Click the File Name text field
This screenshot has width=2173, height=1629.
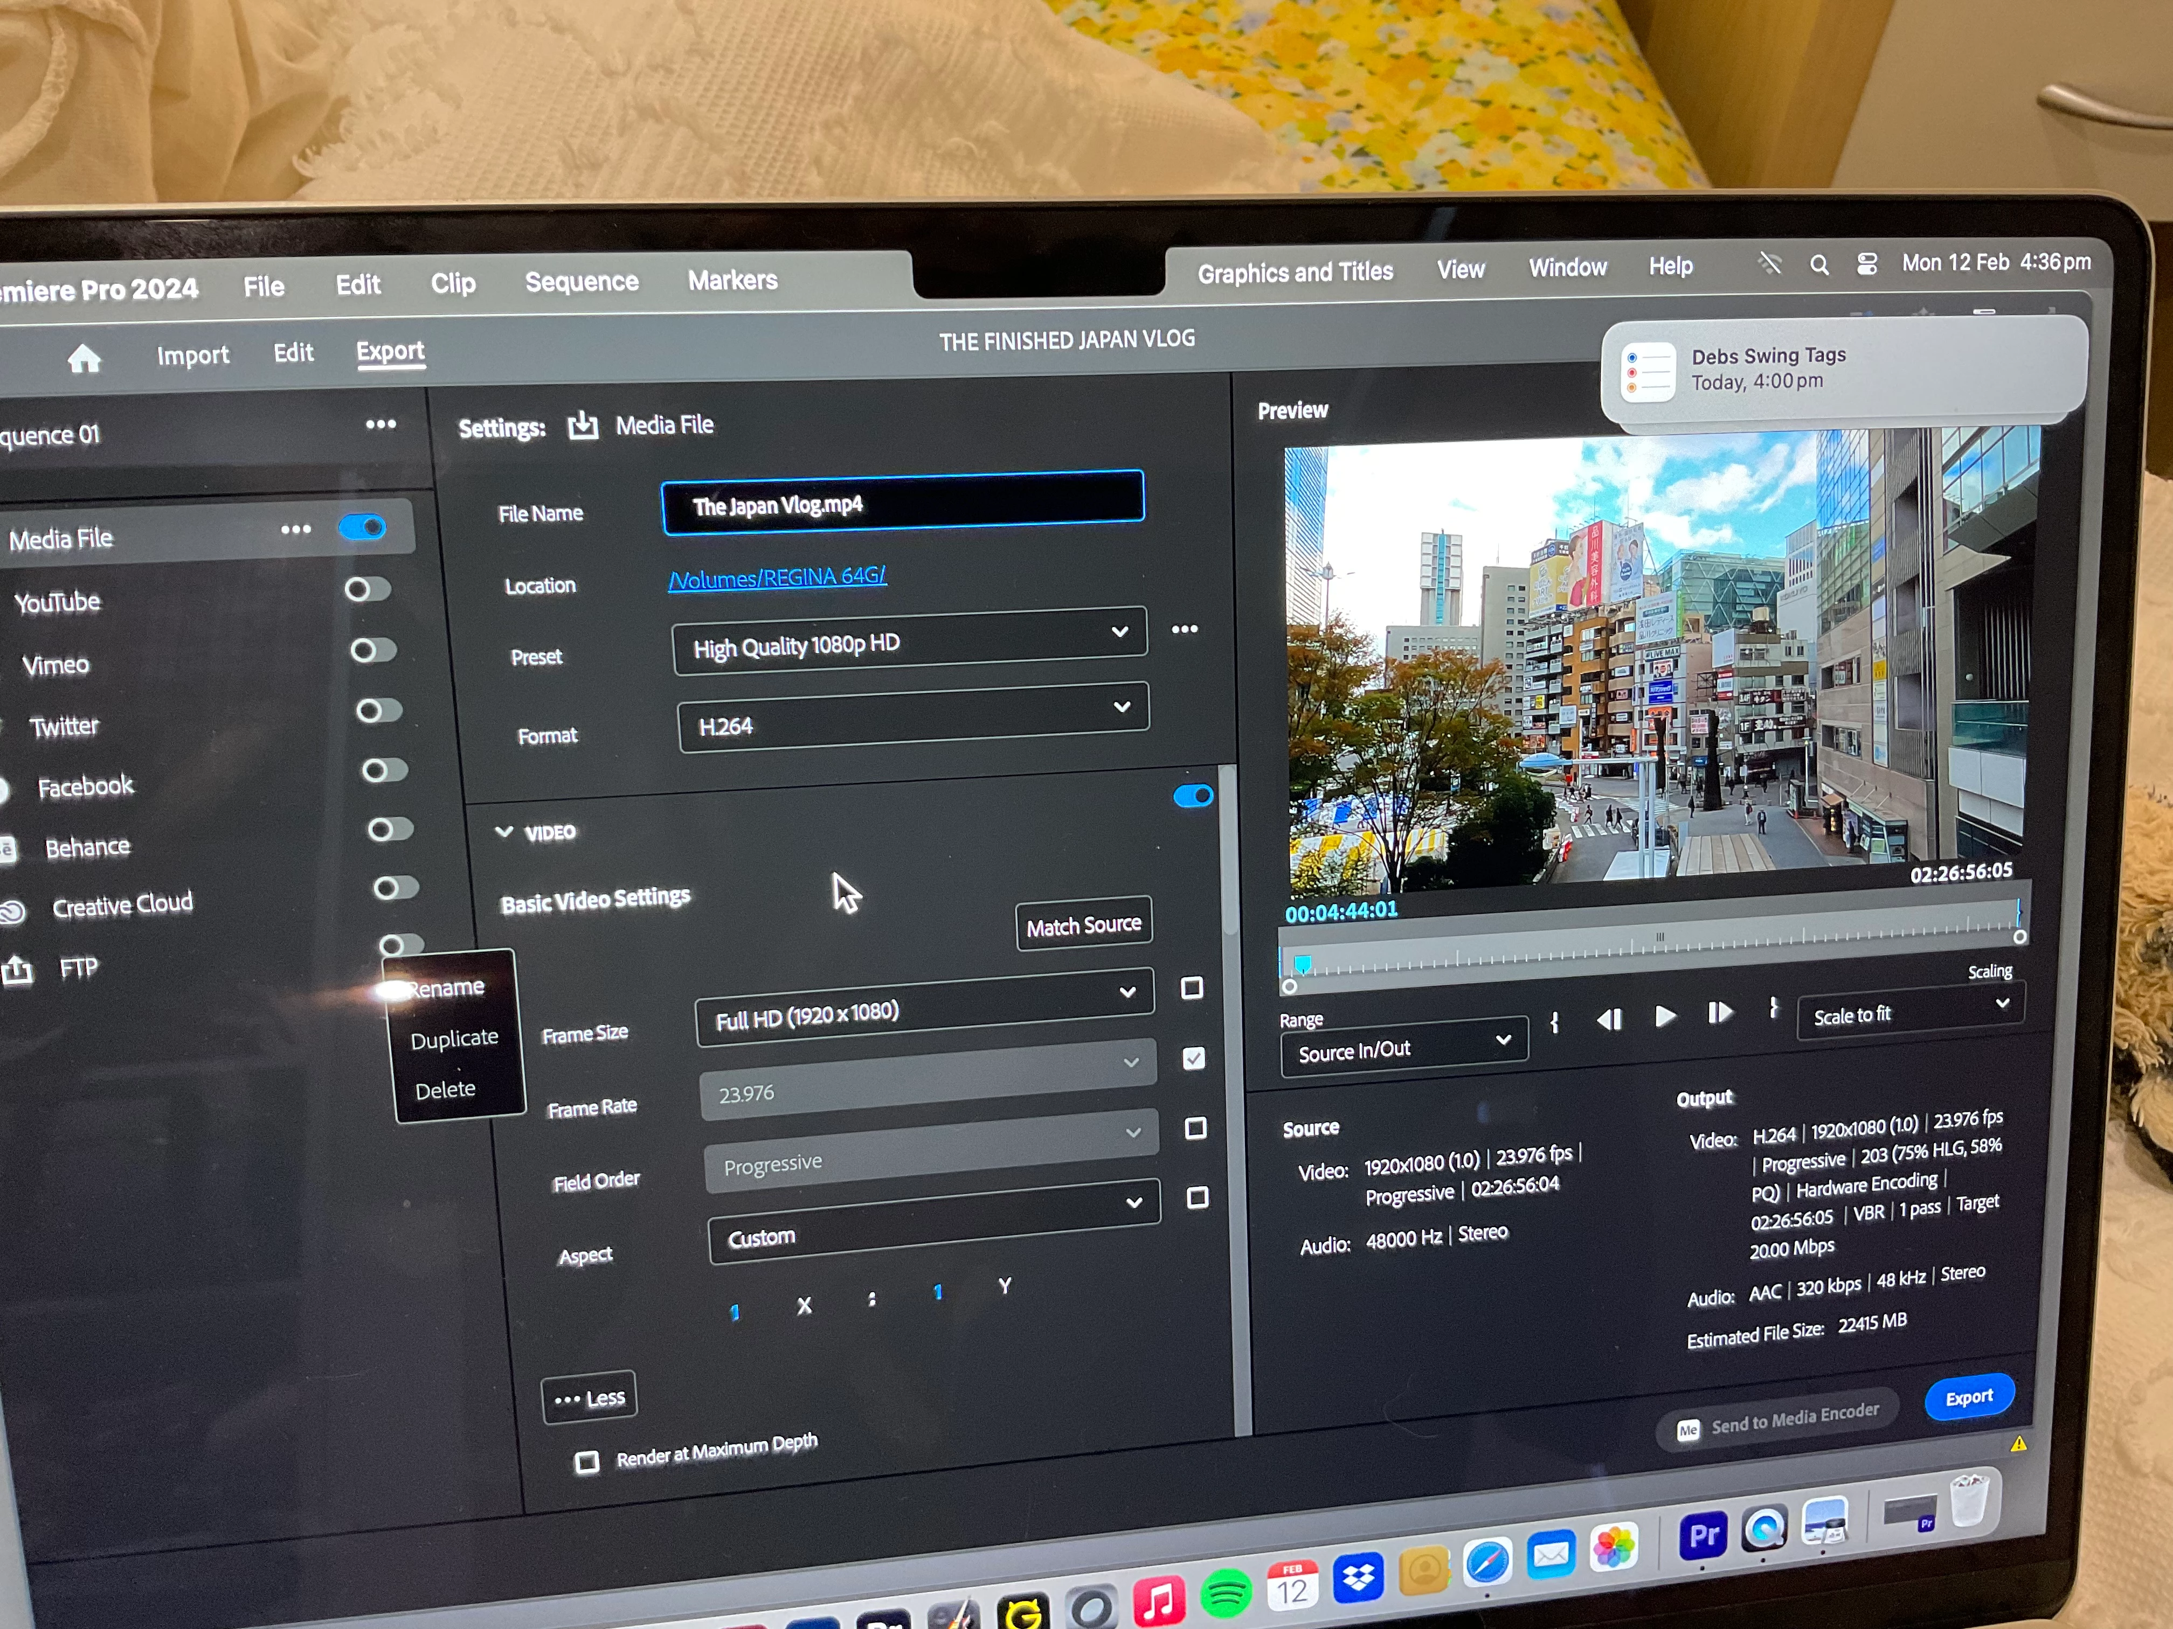[903, 503]
